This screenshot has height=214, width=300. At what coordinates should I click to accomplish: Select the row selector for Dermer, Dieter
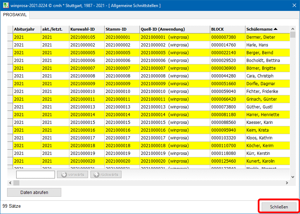pos(10,37)
